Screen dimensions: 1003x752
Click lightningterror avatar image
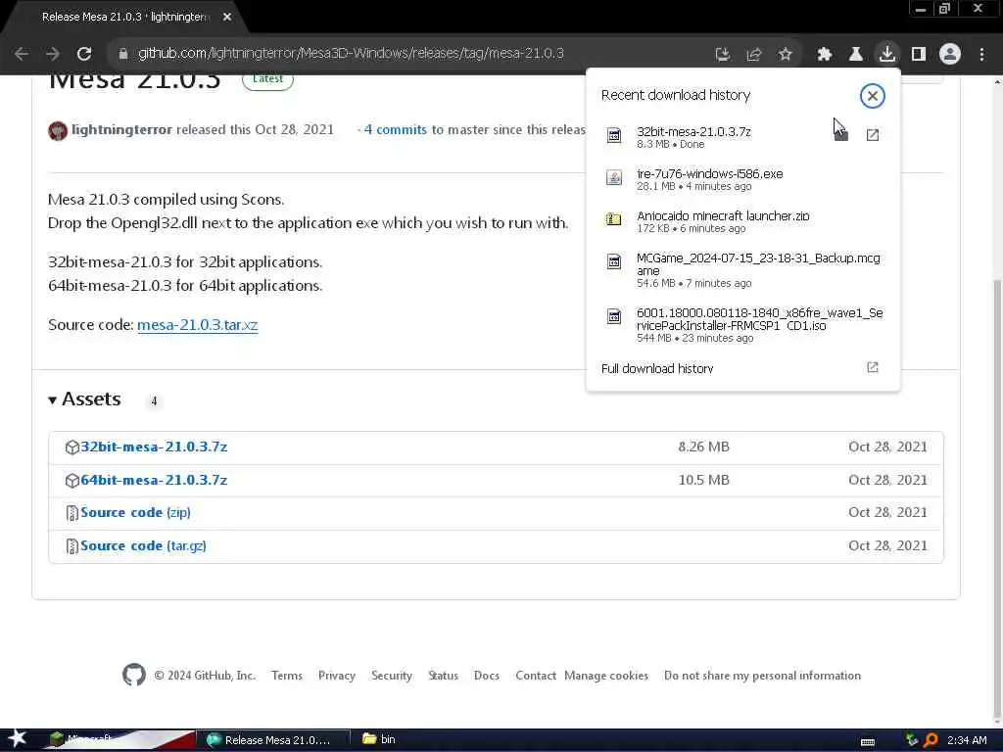pos(58,130)
